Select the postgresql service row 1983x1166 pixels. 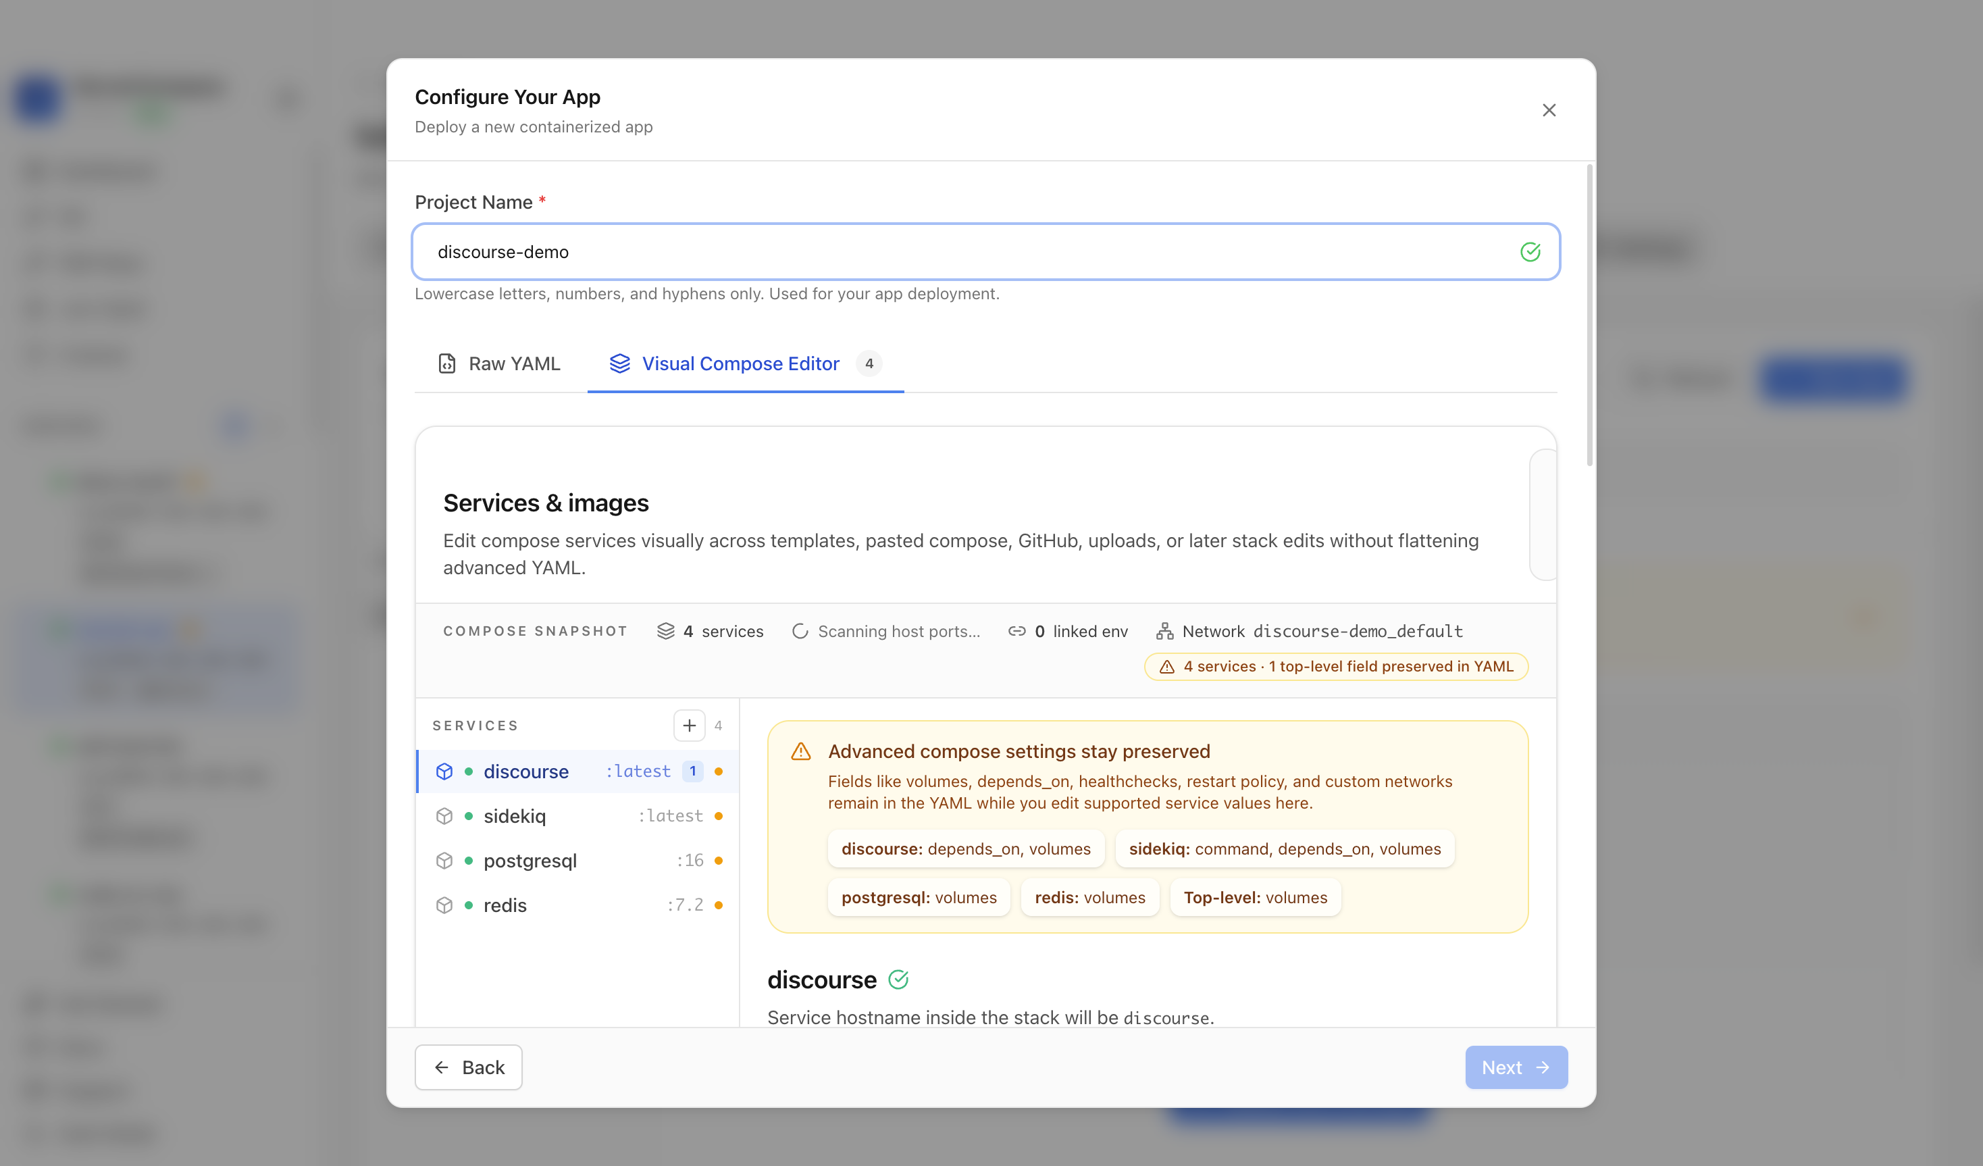click(577, 861)
